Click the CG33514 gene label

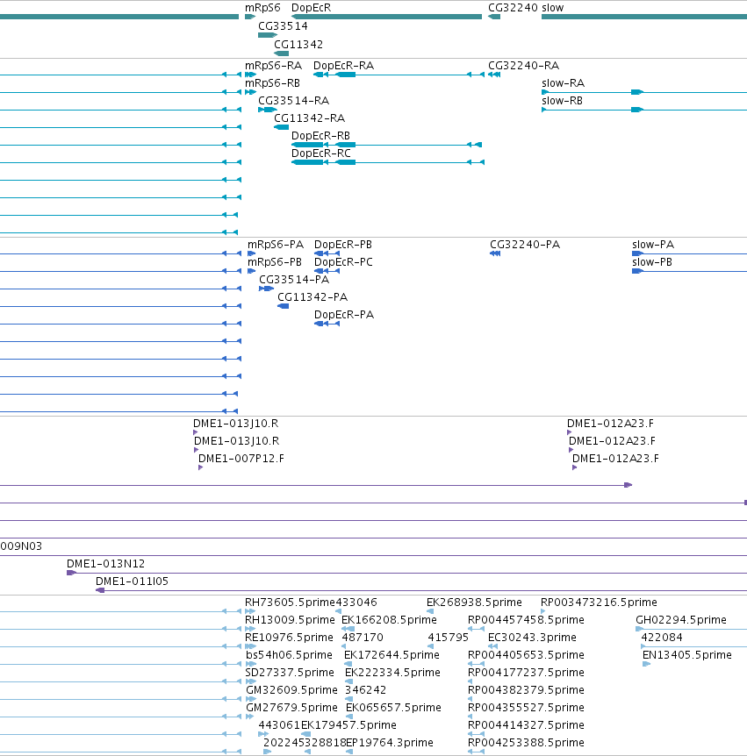click(283, 26)
